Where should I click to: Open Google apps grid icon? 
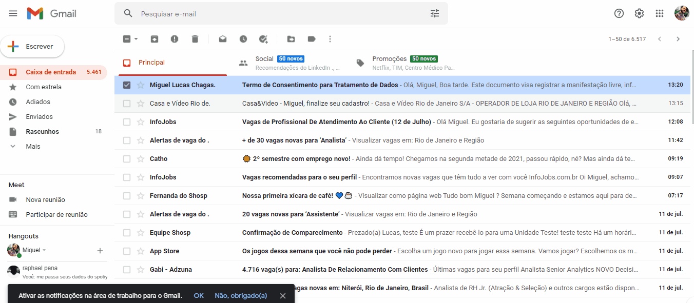660,13
